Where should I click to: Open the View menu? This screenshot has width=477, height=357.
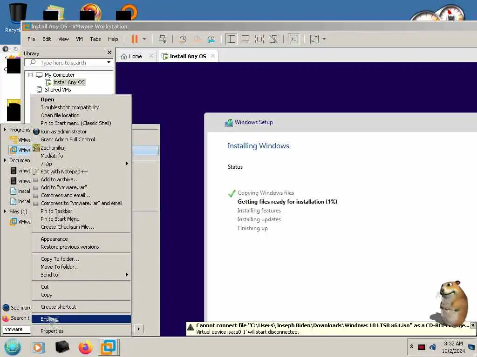(63, 39)
